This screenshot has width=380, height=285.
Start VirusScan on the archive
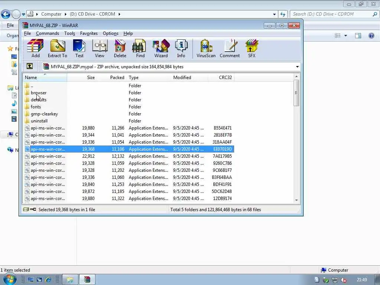[x=206, y=49]
